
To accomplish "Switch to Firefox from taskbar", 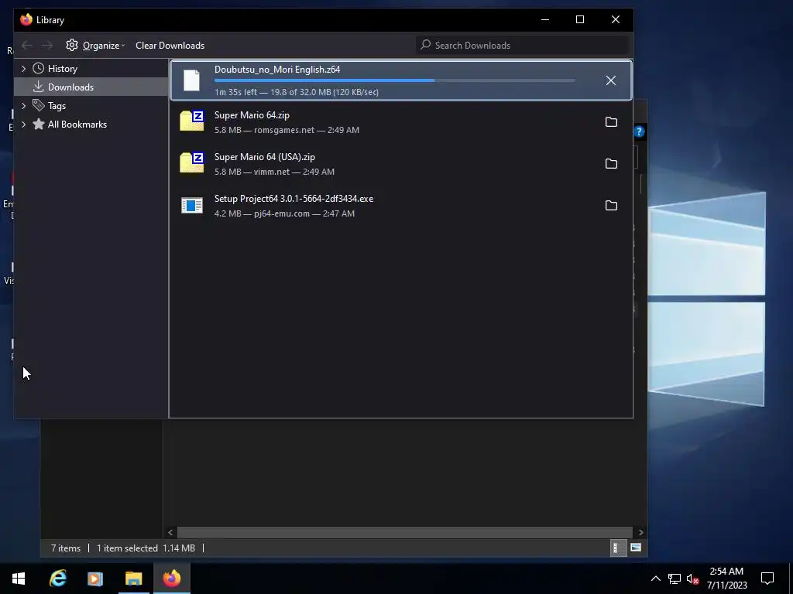I will [x=171, y=579].
